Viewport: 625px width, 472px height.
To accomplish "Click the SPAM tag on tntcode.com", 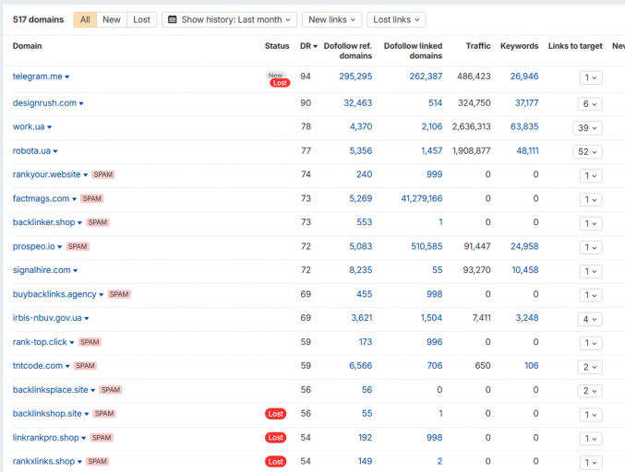I will pos(85,365).
